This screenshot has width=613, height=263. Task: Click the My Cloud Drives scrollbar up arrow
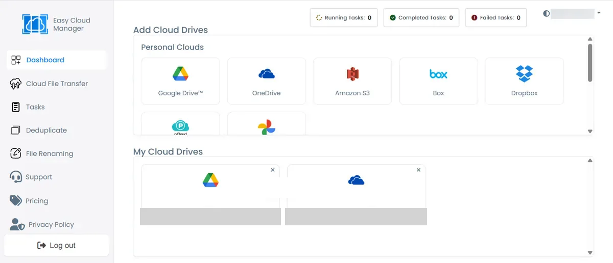pyautogui.click(x=590, y=161)
